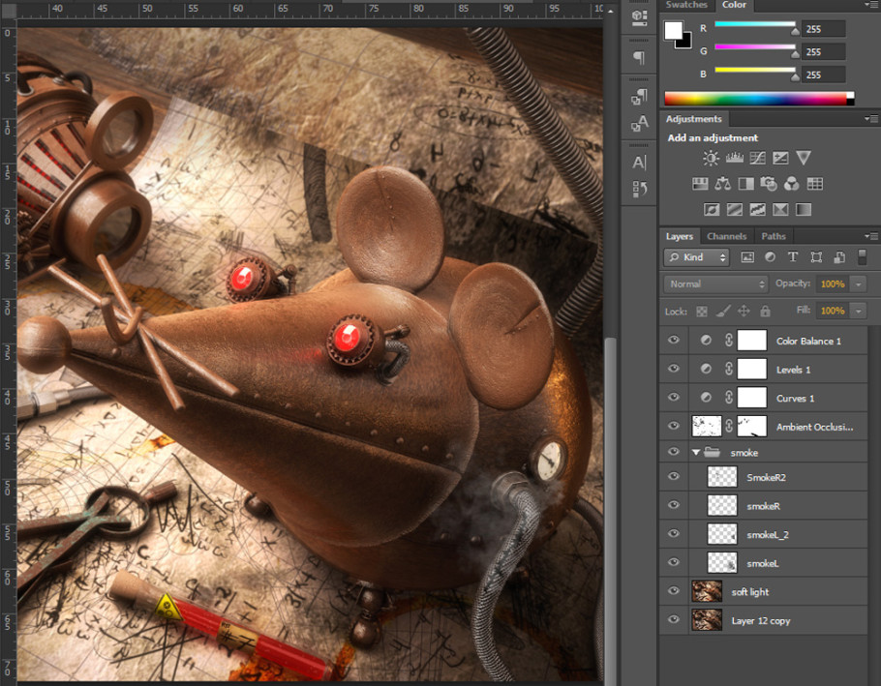Add a Brightness/Contrast adjustment
The image size is (881, 686).
pyautogui.click(x=711, y=159)
